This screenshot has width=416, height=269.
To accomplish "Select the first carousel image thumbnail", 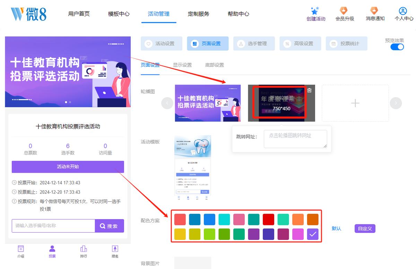I will pos(208,103).
